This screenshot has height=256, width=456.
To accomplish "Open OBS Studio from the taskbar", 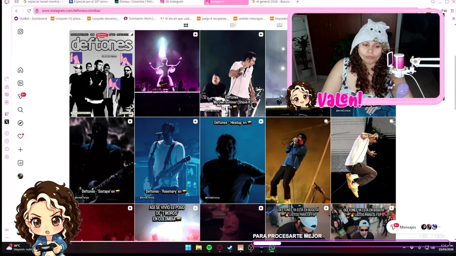I will click(x=251, y=248).
